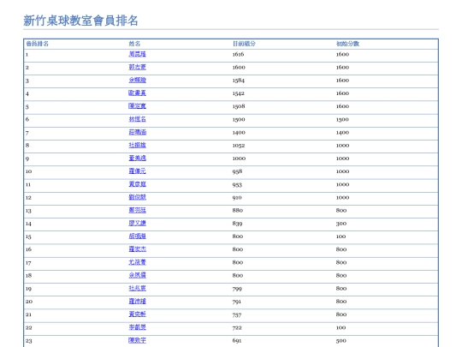Open the name link in the rank 21 row
This screenshot has width=462, height=347.
pos(137,314)
